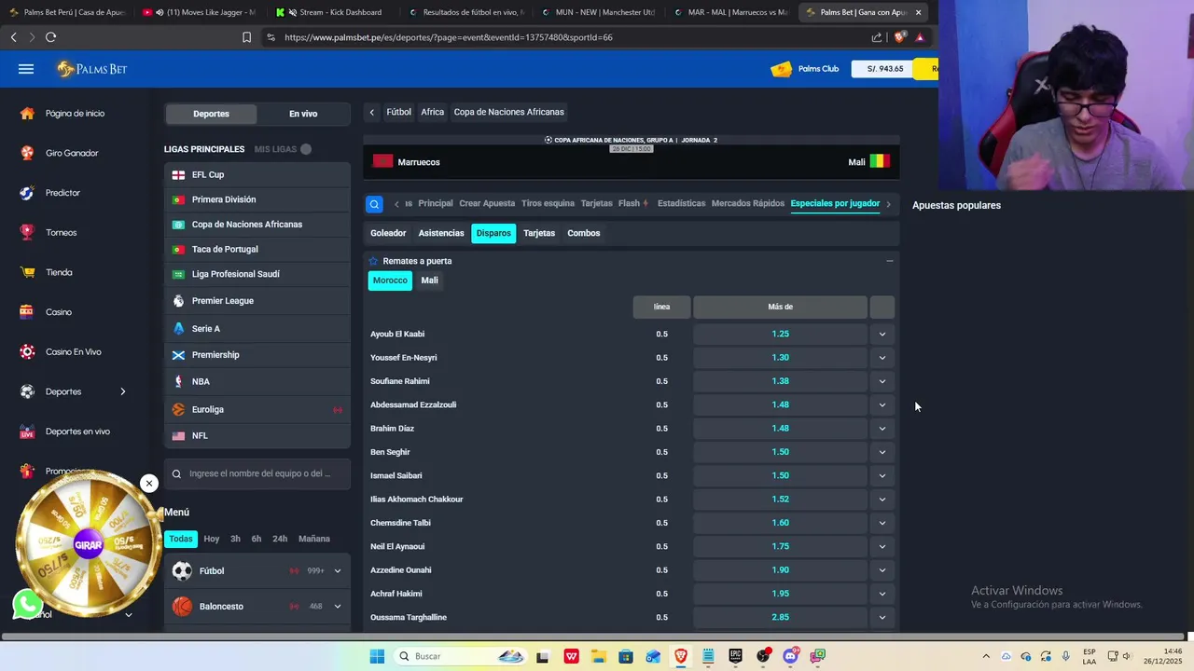Open Estadísticas market tab
The width and height of the screenshot is (1194, 671).
[681, 203]
